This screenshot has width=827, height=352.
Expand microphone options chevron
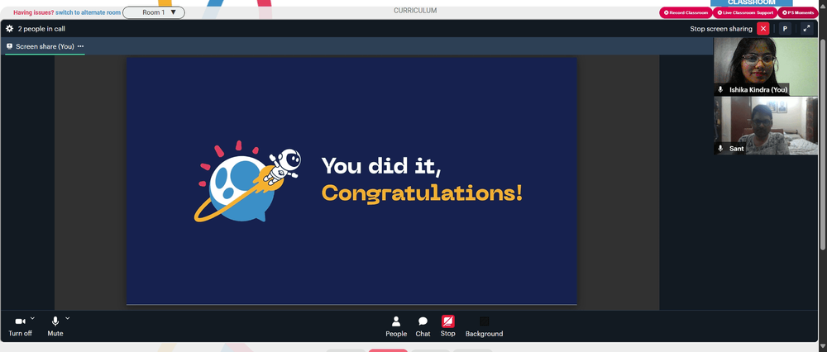(67, 318)
